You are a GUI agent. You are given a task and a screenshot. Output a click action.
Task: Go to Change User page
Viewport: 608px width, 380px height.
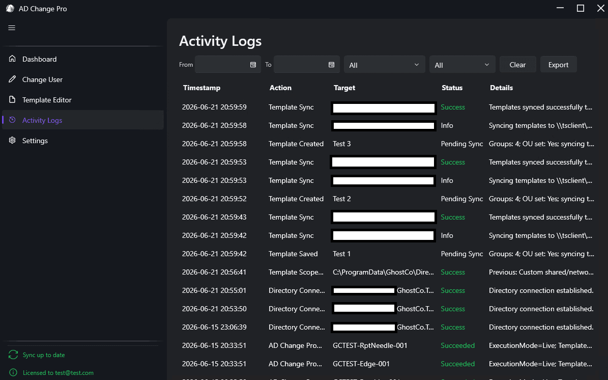pos(83,79)
